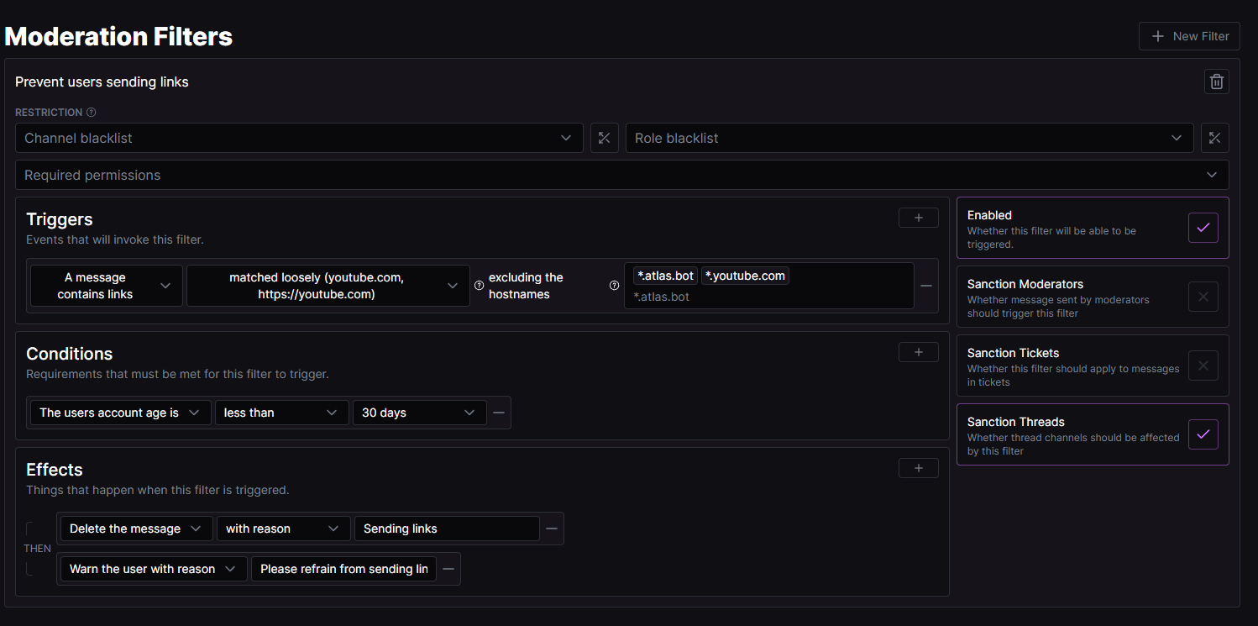Screen dimensions: 1258x626
Task: Expand the Required permissions dropdown
Action: [x=621, y=175]
